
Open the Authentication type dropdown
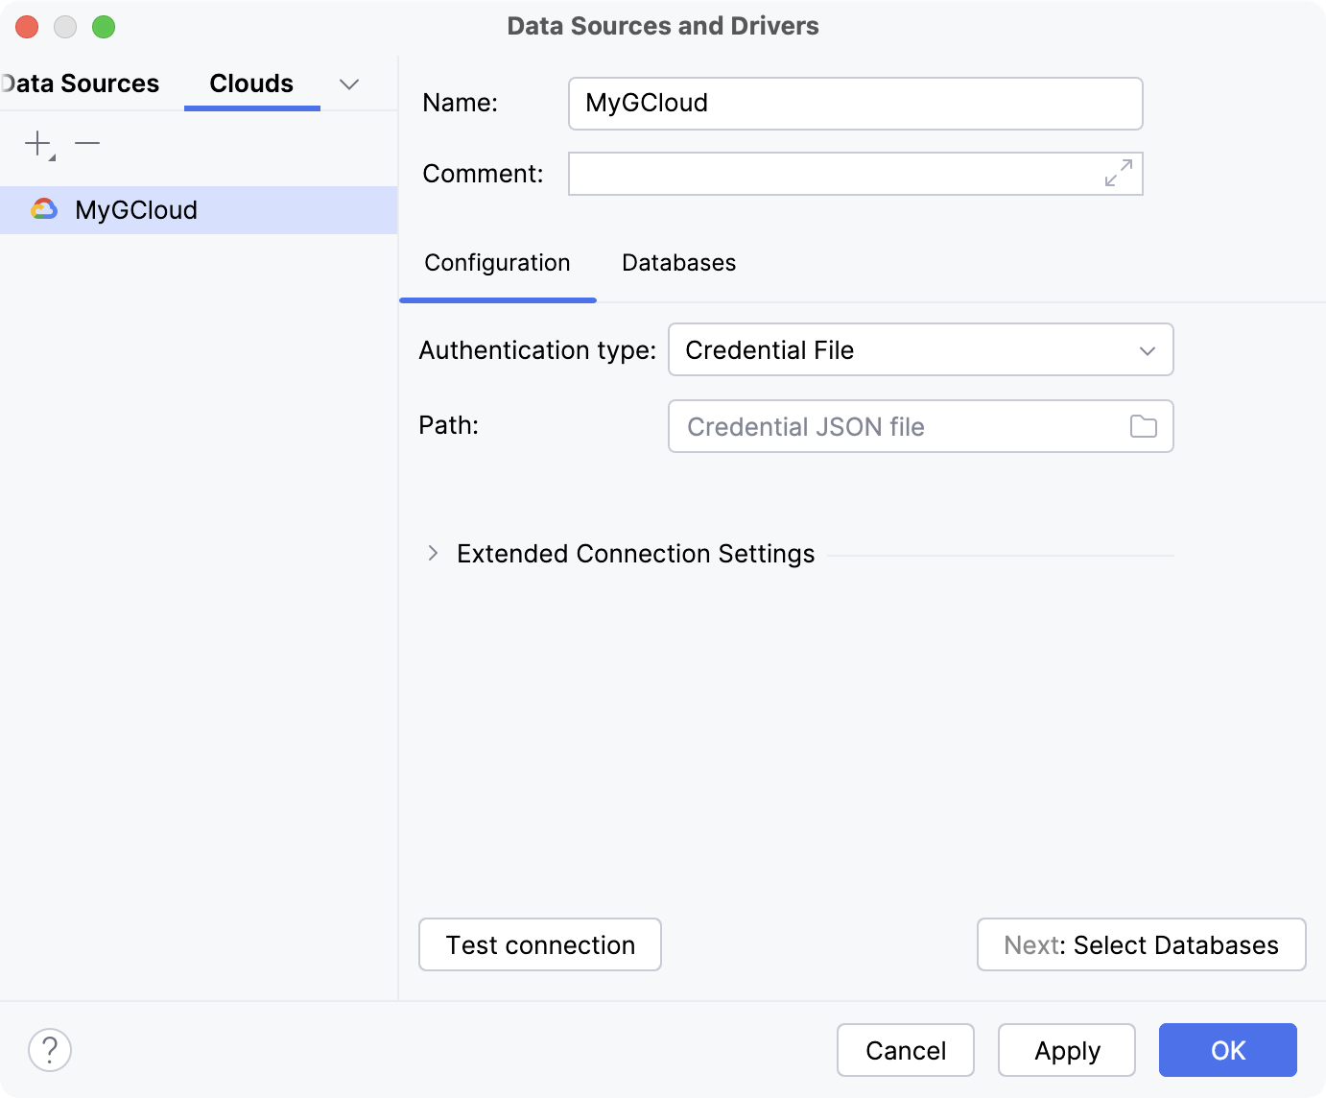[x=919, y=349]
